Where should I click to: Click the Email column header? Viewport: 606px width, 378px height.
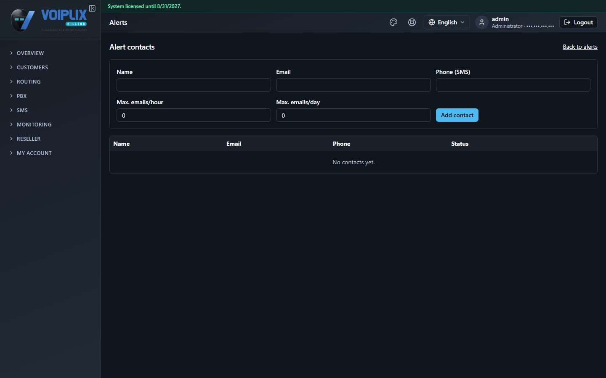(234, 144)
